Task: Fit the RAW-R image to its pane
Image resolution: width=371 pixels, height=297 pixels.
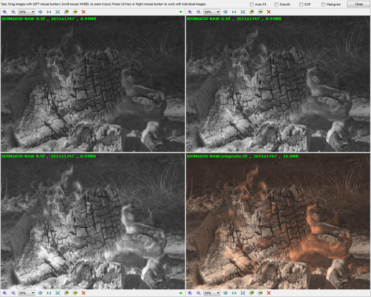Action: point(58,293)
